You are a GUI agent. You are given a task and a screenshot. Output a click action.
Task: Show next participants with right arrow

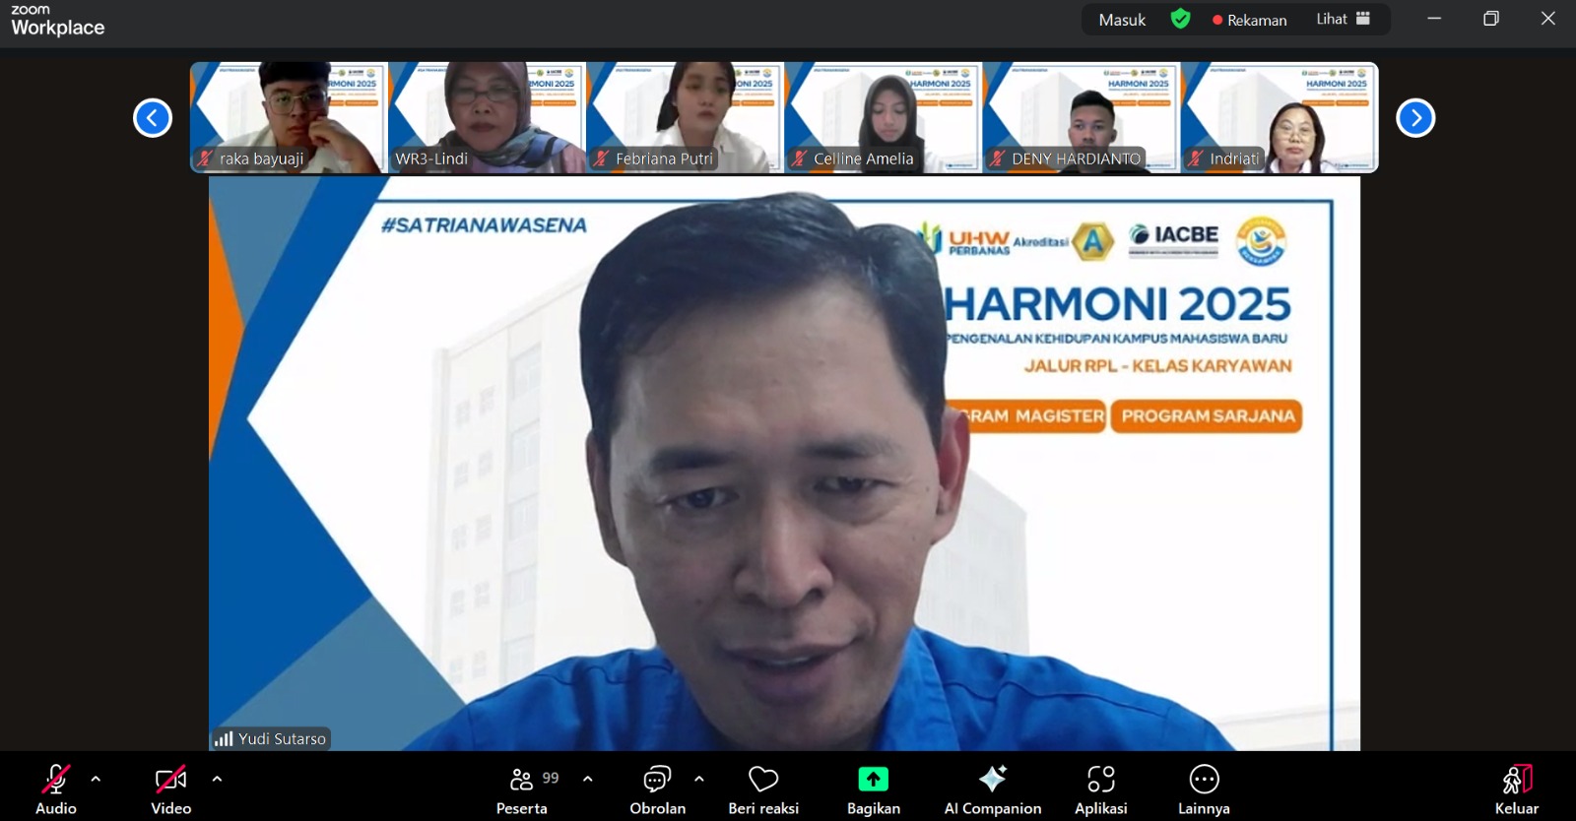[x=1415, y=118]
